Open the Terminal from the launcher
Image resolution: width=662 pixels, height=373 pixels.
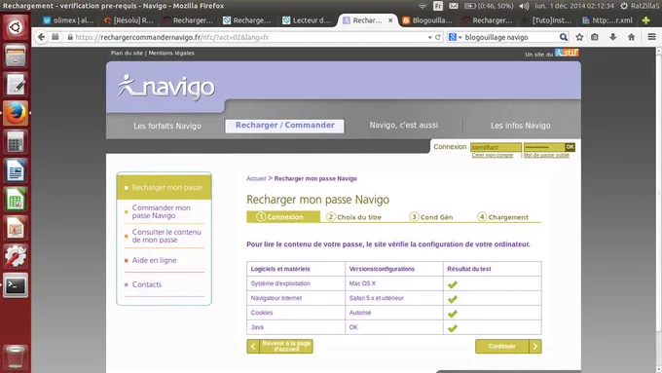point(16,285)
